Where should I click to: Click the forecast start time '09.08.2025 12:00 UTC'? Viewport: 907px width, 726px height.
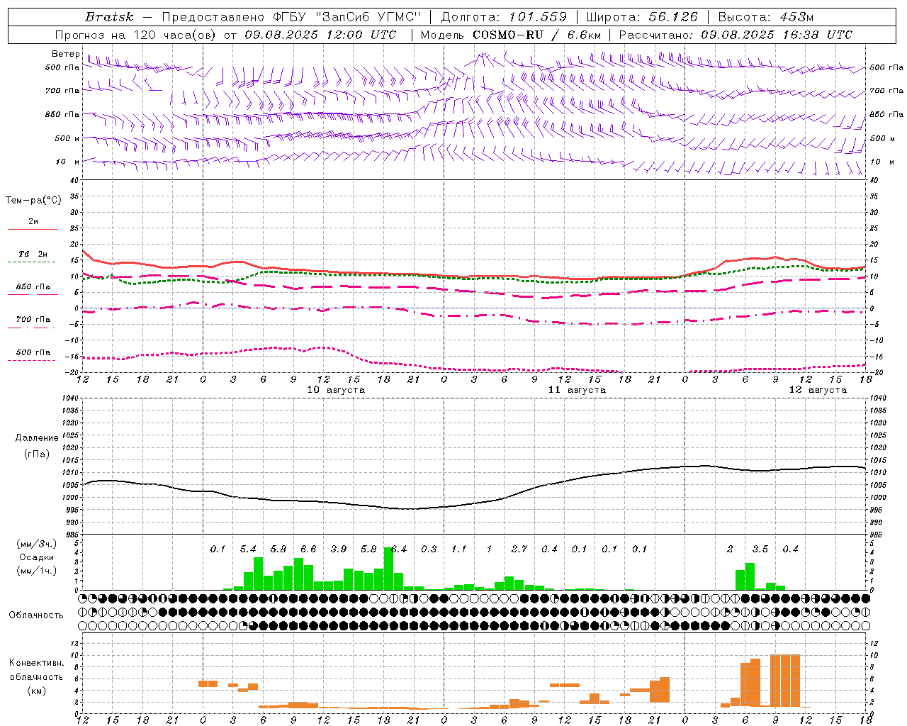321,35
